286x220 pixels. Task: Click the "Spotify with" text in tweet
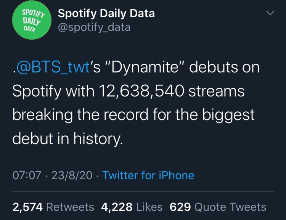(x=53, y=92)
